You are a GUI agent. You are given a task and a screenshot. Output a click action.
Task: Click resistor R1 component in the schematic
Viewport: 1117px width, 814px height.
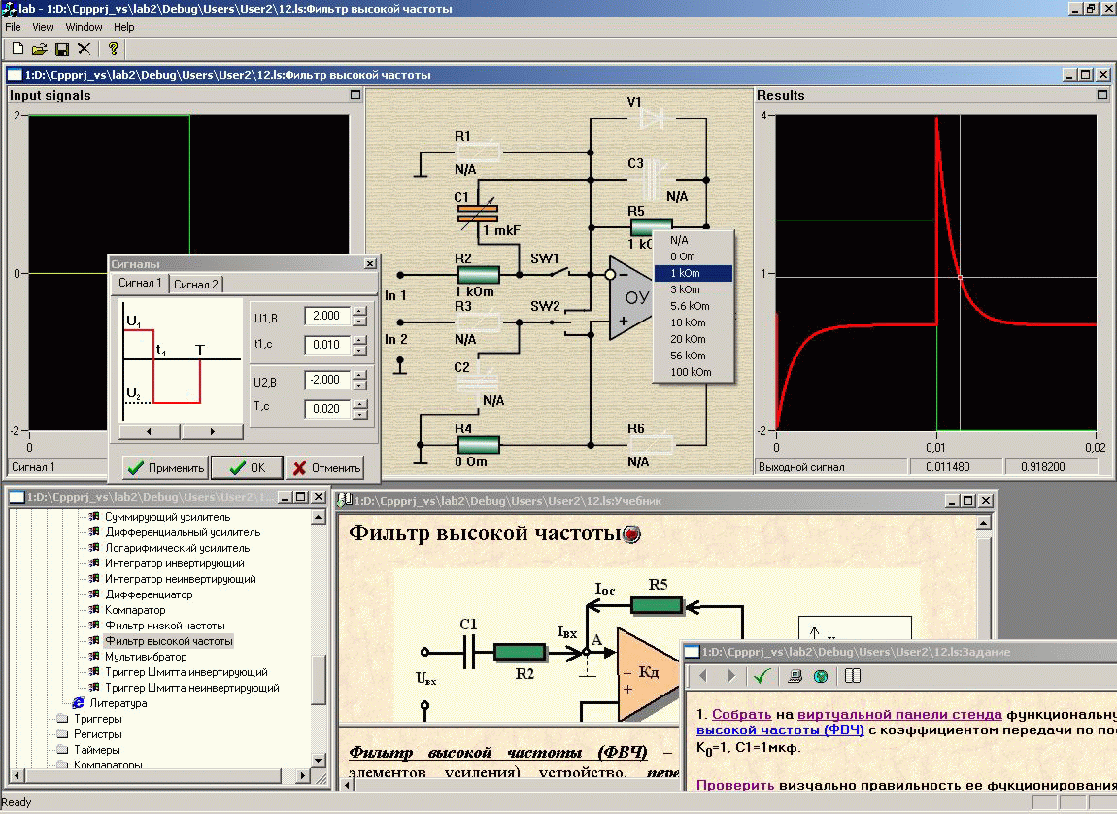point(478,152)
